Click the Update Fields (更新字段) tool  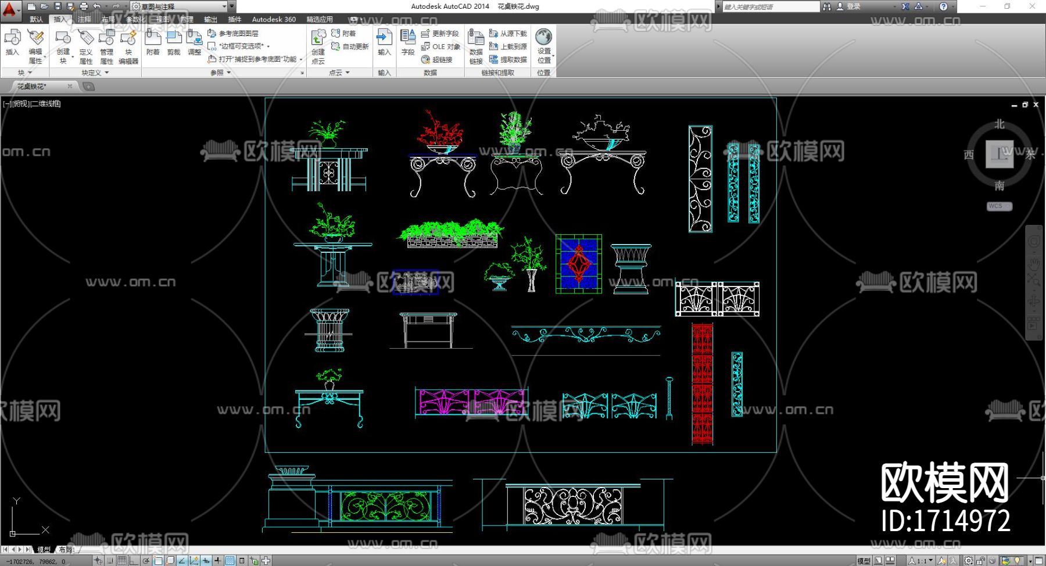(440, 34)
